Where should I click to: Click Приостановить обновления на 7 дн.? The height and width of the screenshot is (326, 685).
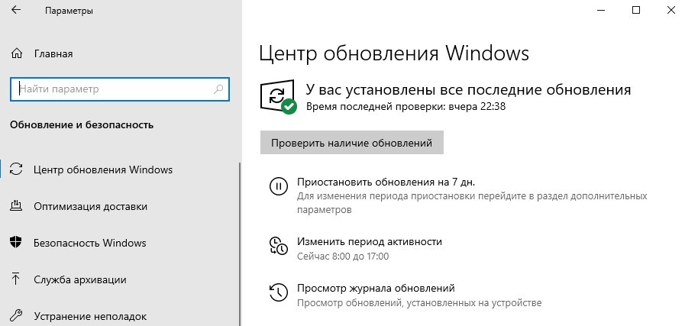tap(386, 182)
